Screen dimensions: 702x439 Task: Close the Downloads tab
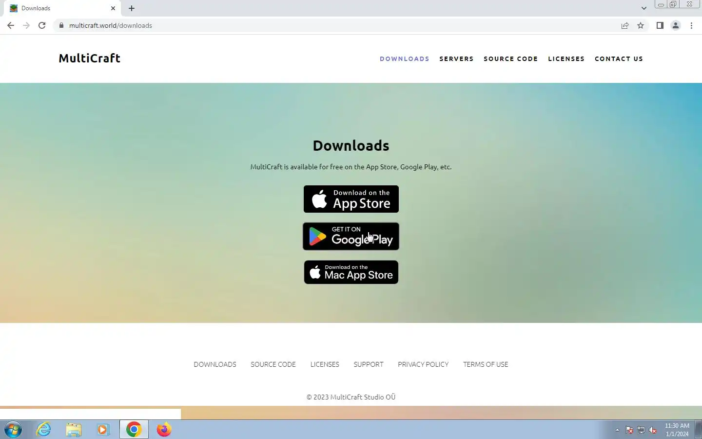pyautogui.click(x=113, y=8)
